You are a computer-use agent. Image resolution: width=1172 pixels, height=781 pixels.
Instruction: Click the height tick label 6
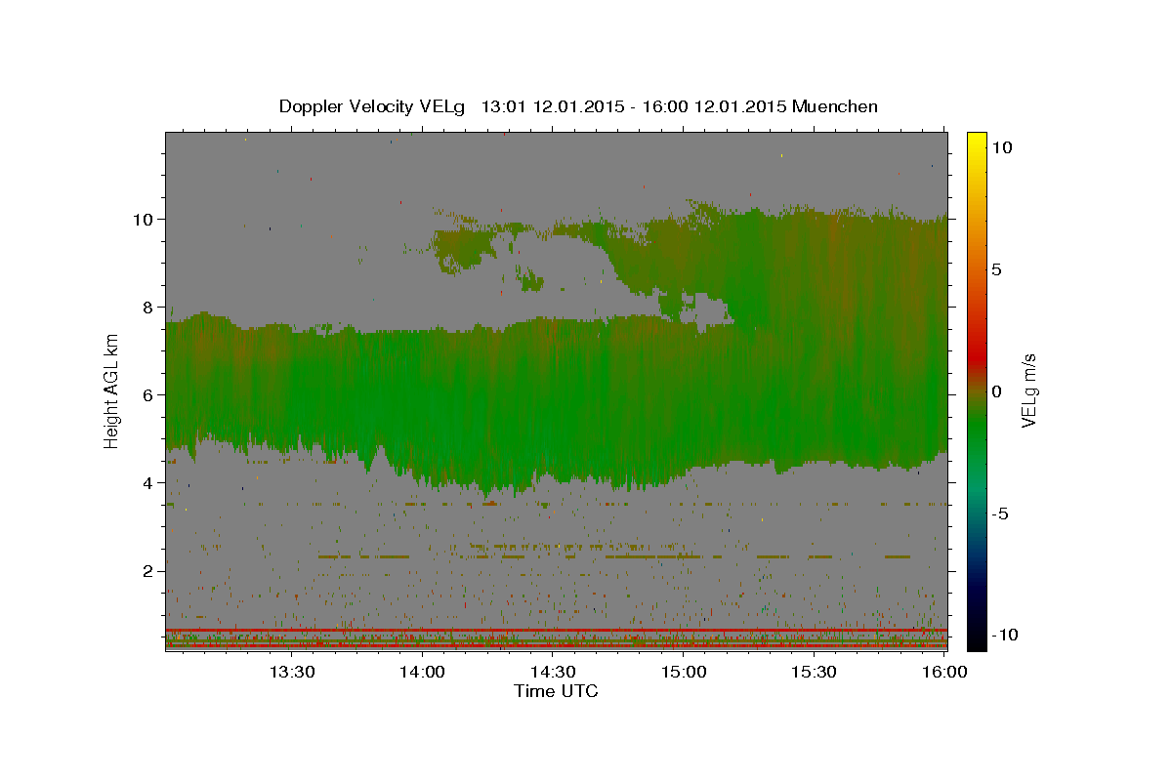pyautogui.click(x=149, y=395)
